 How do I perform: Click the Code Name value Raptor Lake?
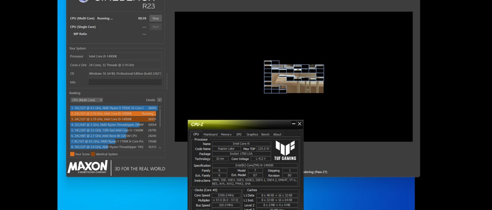click(226, 149)
